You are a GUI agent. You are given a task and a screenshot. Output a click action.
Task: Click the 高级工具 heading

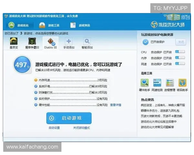[146, 73]
